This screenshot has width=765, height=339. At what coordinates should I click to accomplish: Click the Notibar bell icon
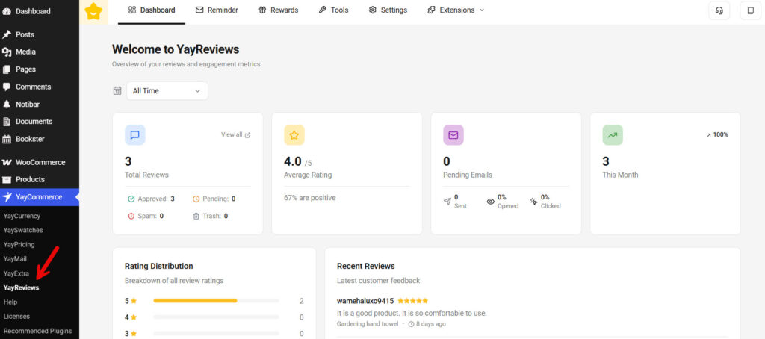click(7, 105)
